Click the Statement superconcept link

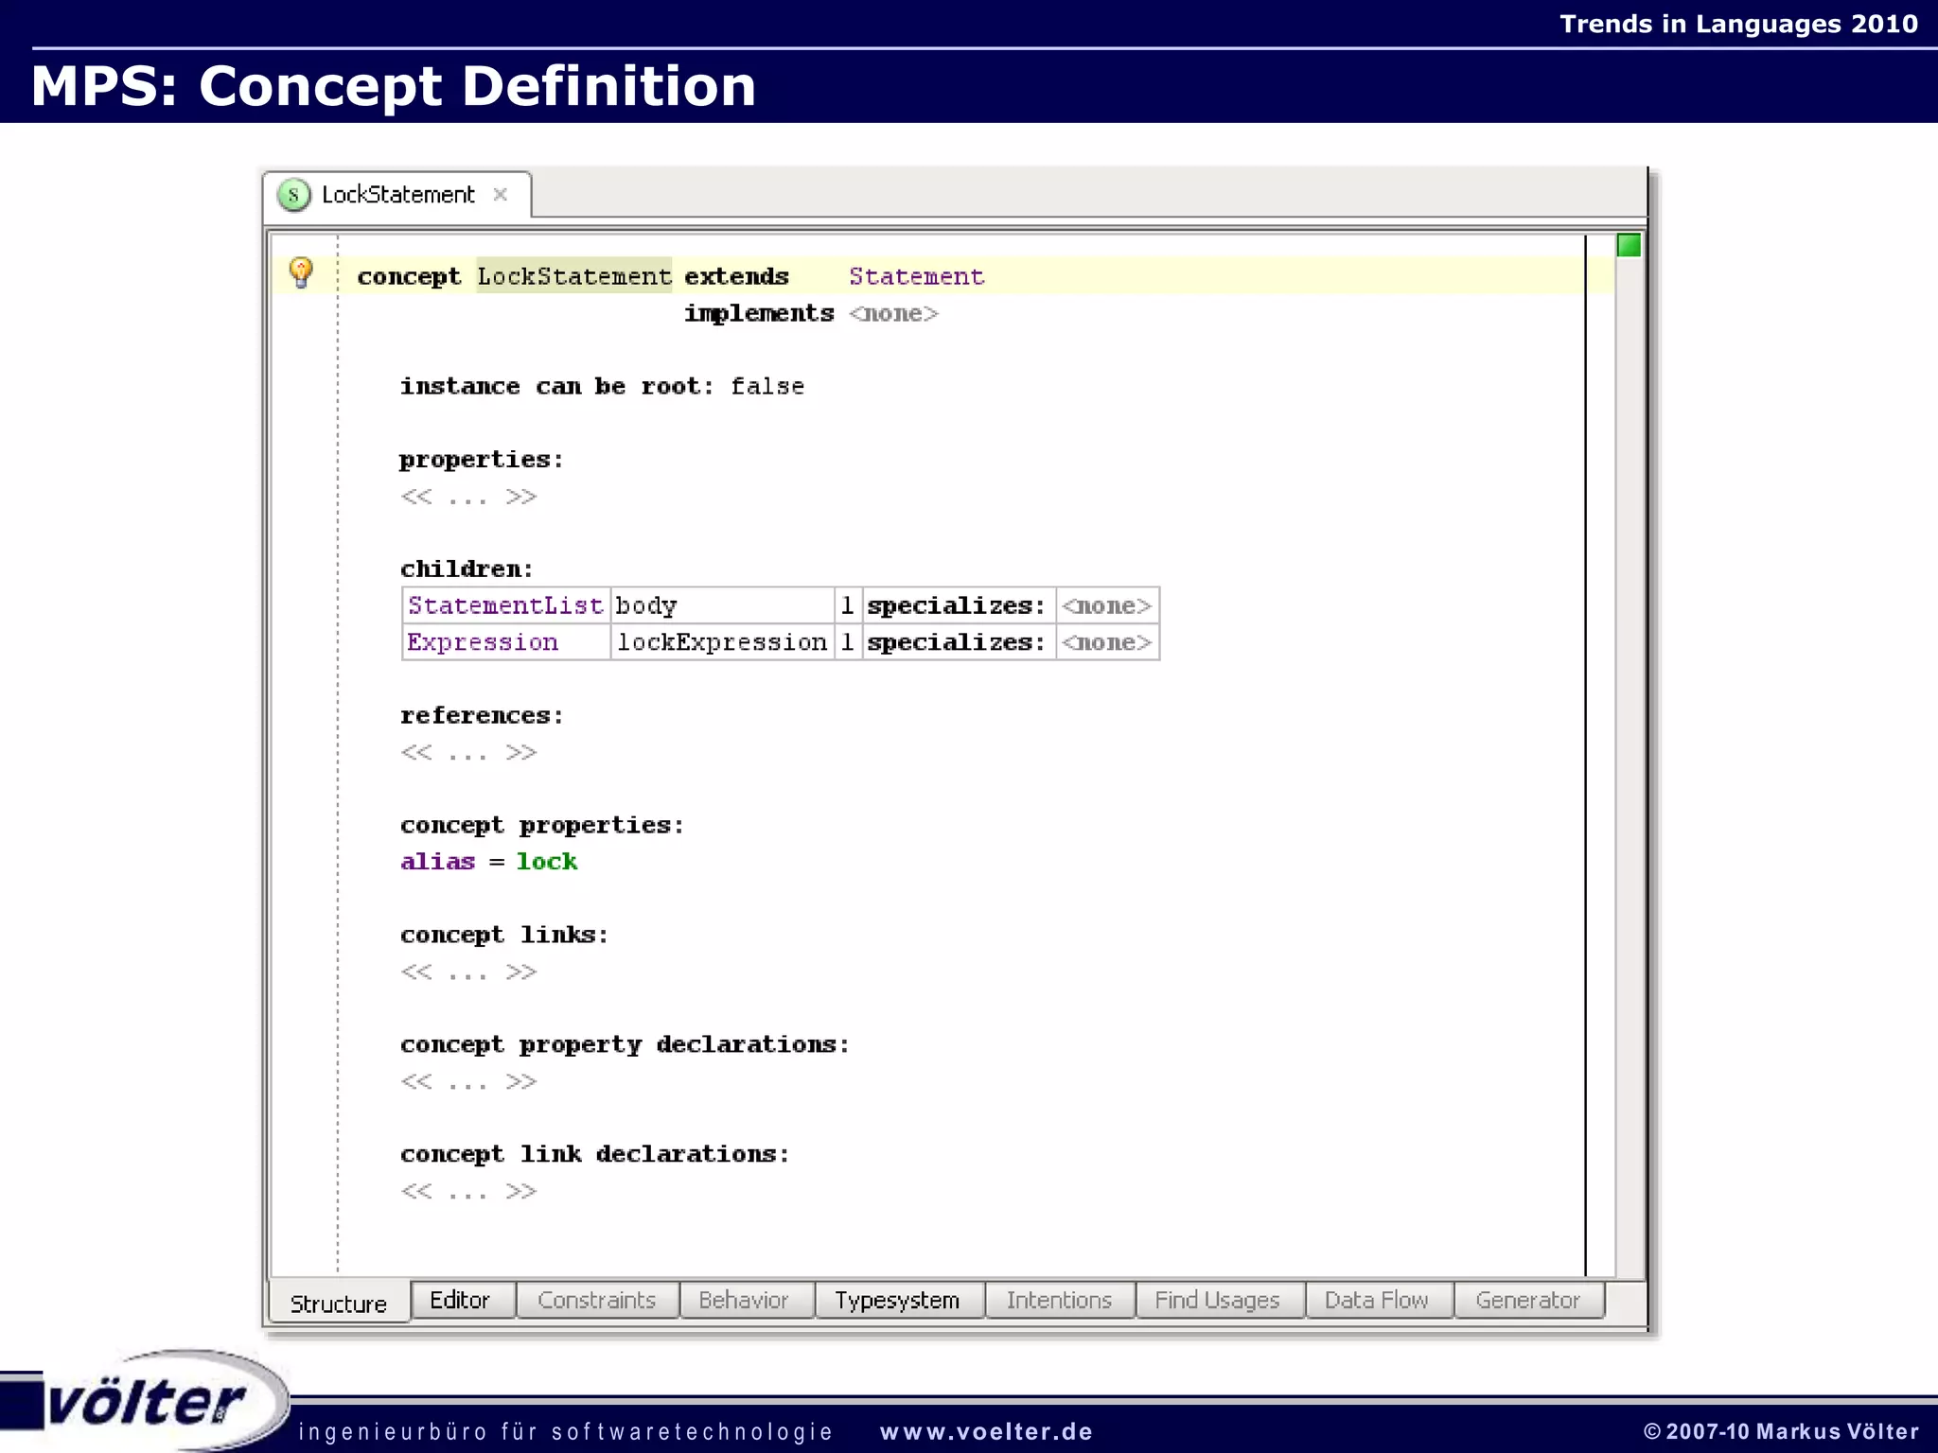point(916,276)
